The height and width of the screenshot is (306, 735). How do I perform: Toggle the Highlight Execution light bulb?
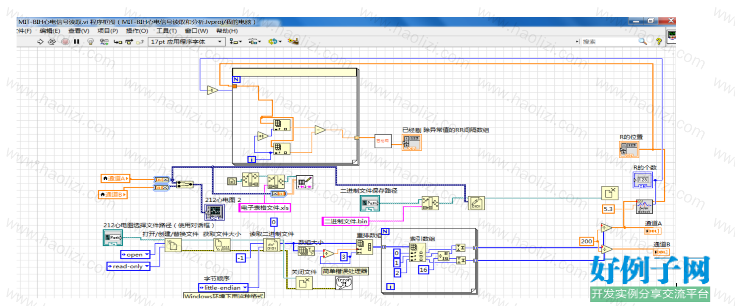coord(90,41)
